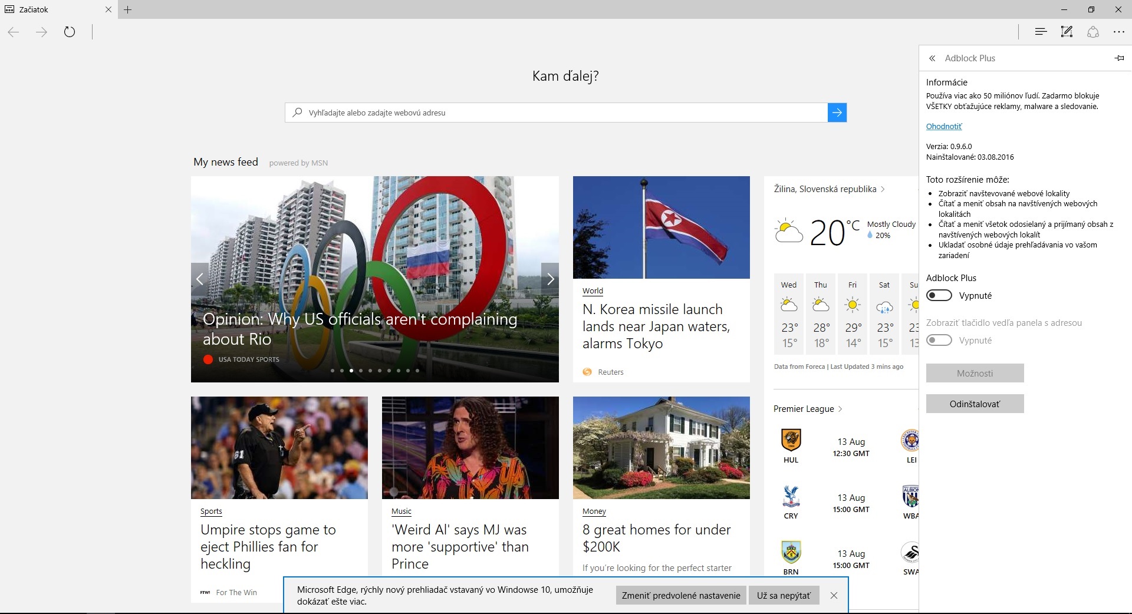This screenshot has height=614, width=1132.
Task: Open a new tab with plus icon
Action: click(x=128, y=9)
